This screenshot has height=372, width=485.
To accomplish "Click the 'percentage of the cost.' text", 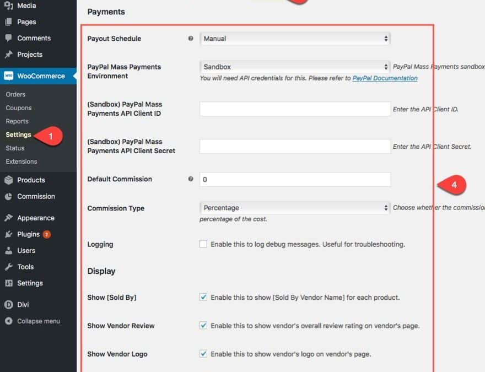I will (x=233, y=219).
